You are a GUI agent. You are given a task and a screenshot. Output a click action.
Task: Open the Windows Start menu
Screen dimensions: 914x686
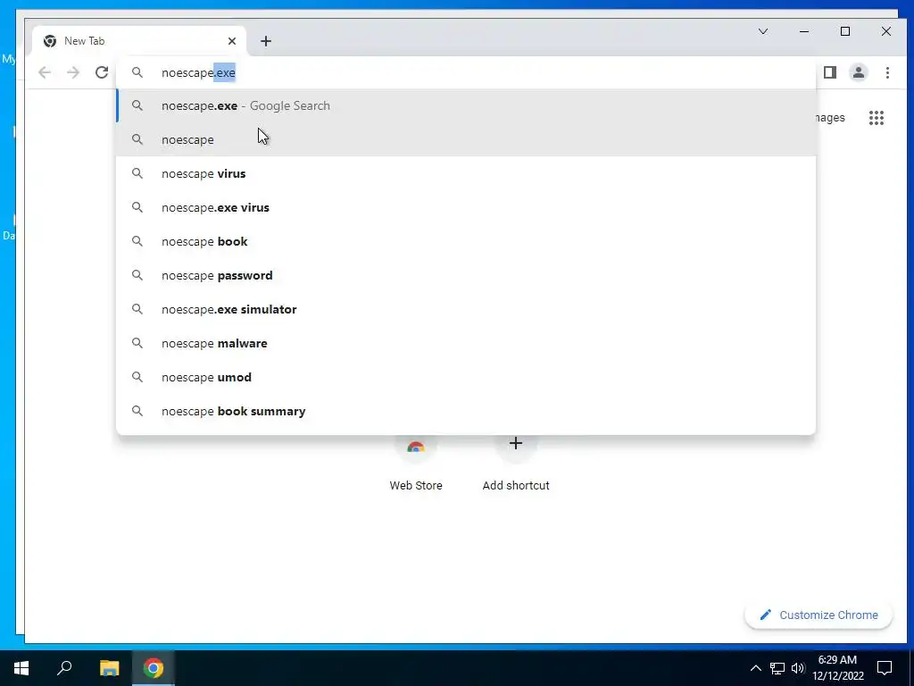21,668
